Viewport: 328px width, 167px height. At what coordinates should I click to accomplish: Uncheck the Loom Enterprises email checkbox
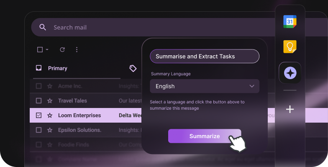click(38, 116)
